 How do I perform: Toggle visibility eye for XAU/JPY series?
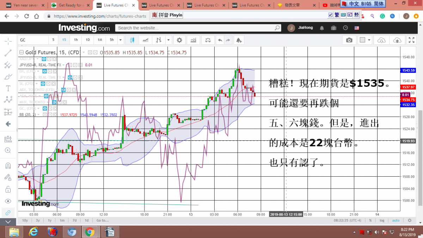[44, 59]
